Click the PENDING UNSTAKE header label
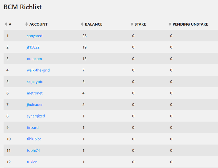 pos(190,24)
